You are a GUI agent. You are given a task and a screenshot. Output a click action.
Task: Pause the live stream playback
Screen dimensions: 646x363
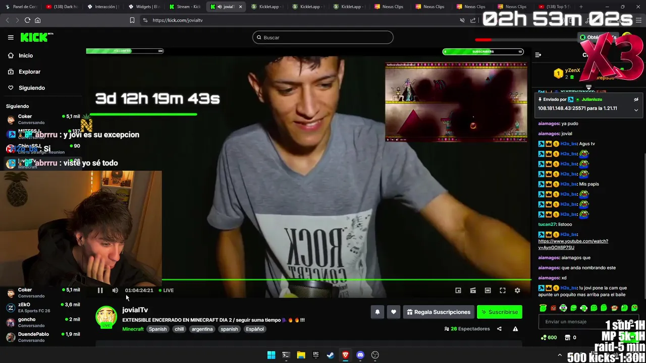coord(100,290)
